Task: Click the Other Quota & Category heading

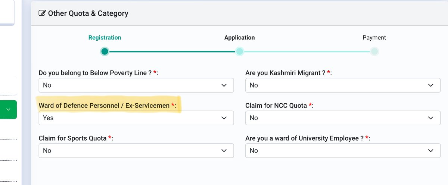Action: [88, 13]
